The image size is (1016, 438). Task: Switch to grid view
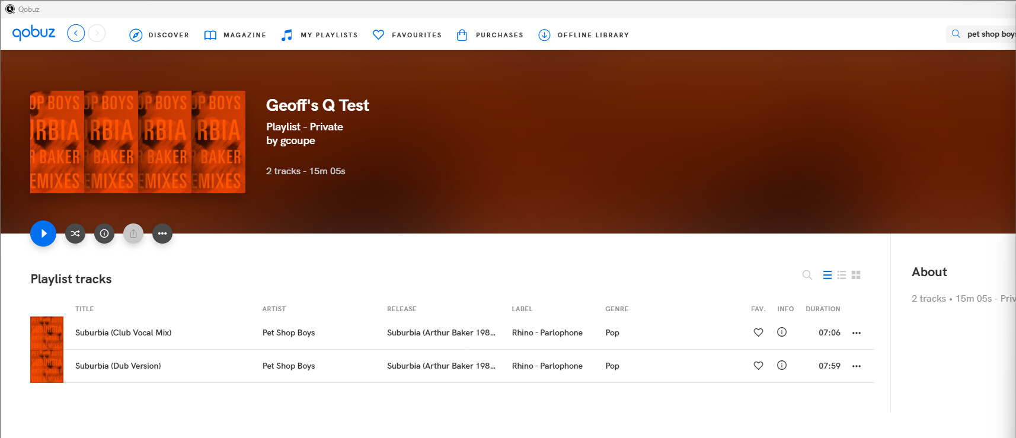pyautogui.click(x=856, y=275)
